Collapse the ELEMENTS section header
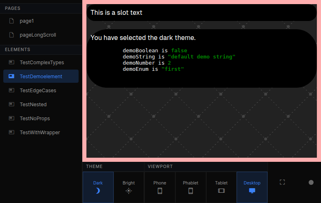321x203 pixels. 18,49
